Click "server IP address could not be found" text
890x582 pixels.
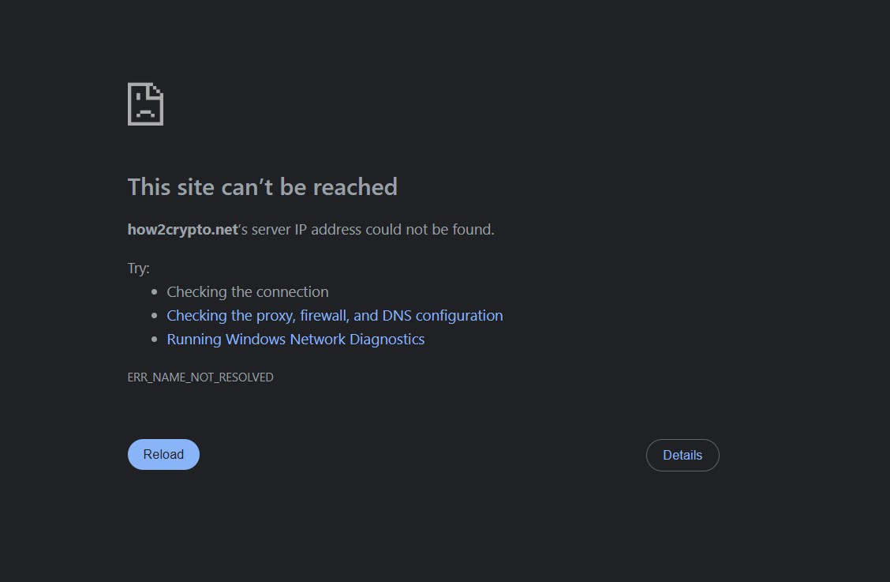click(x=372, y=230)
